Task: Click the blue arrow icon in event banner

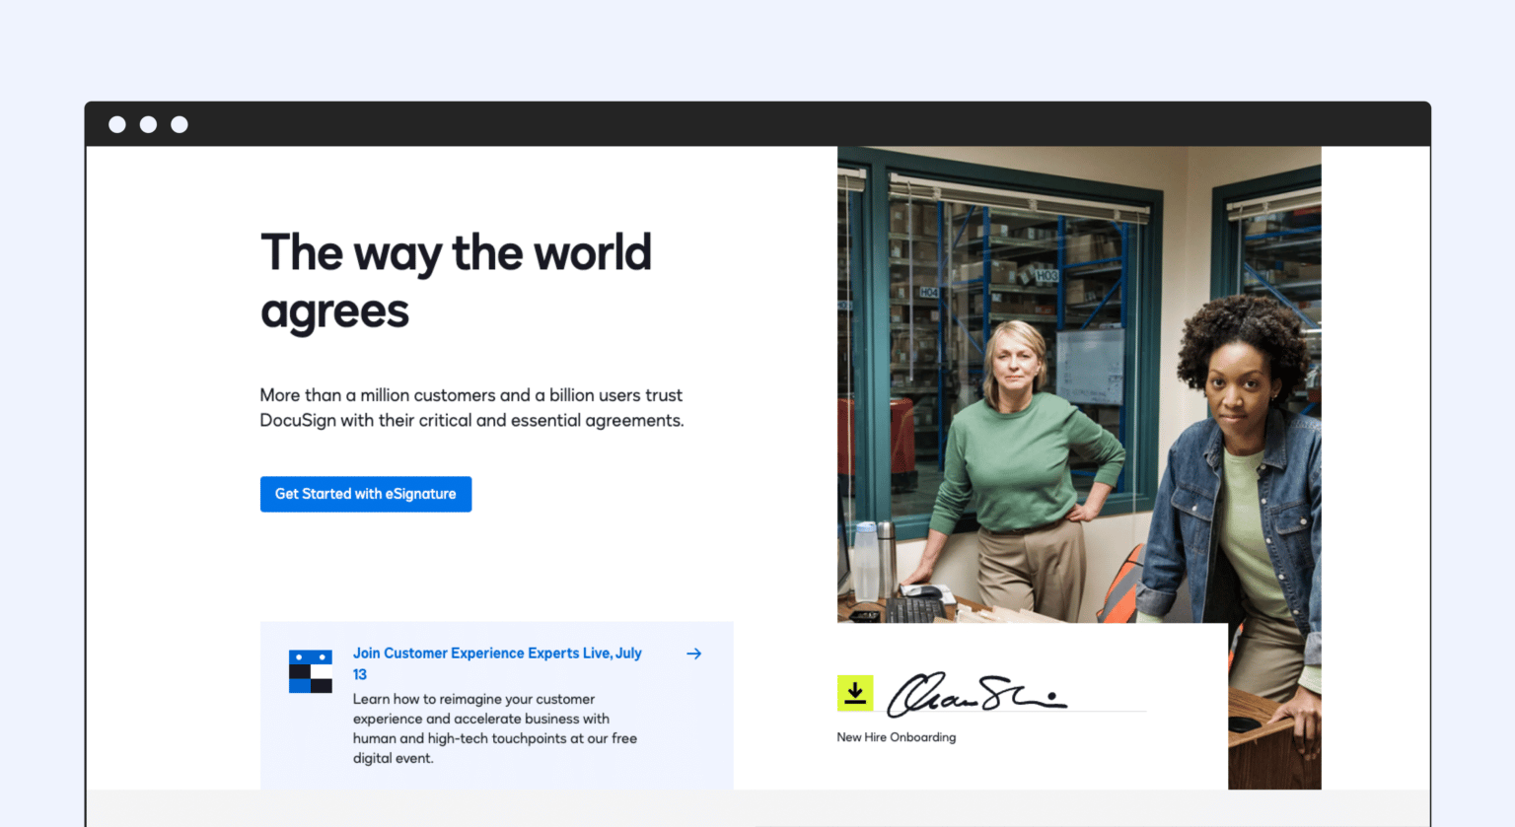Action: click(x=693, y=654)
